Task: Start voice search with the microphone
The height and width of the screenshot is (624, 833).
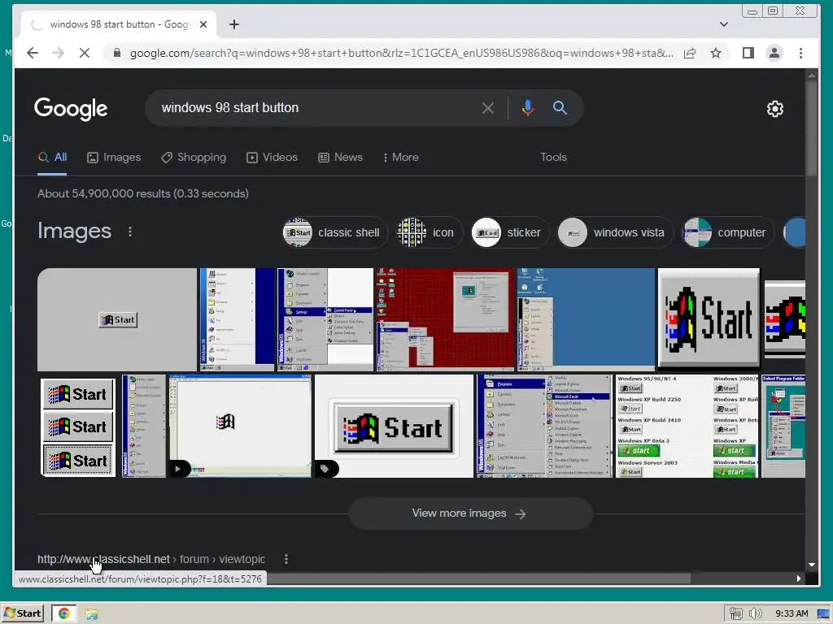Action: click(527, 108)
